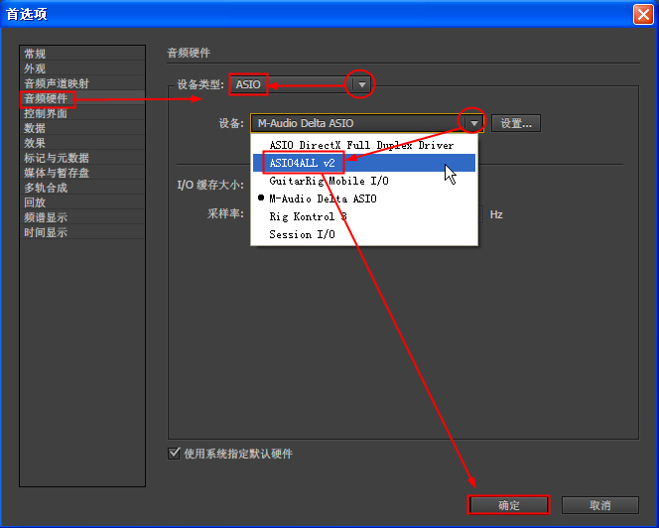This screenshot has height=528, width=659.
Task: Expand the 设备 dropdown arrow
Action: click(x=474, y=123)
